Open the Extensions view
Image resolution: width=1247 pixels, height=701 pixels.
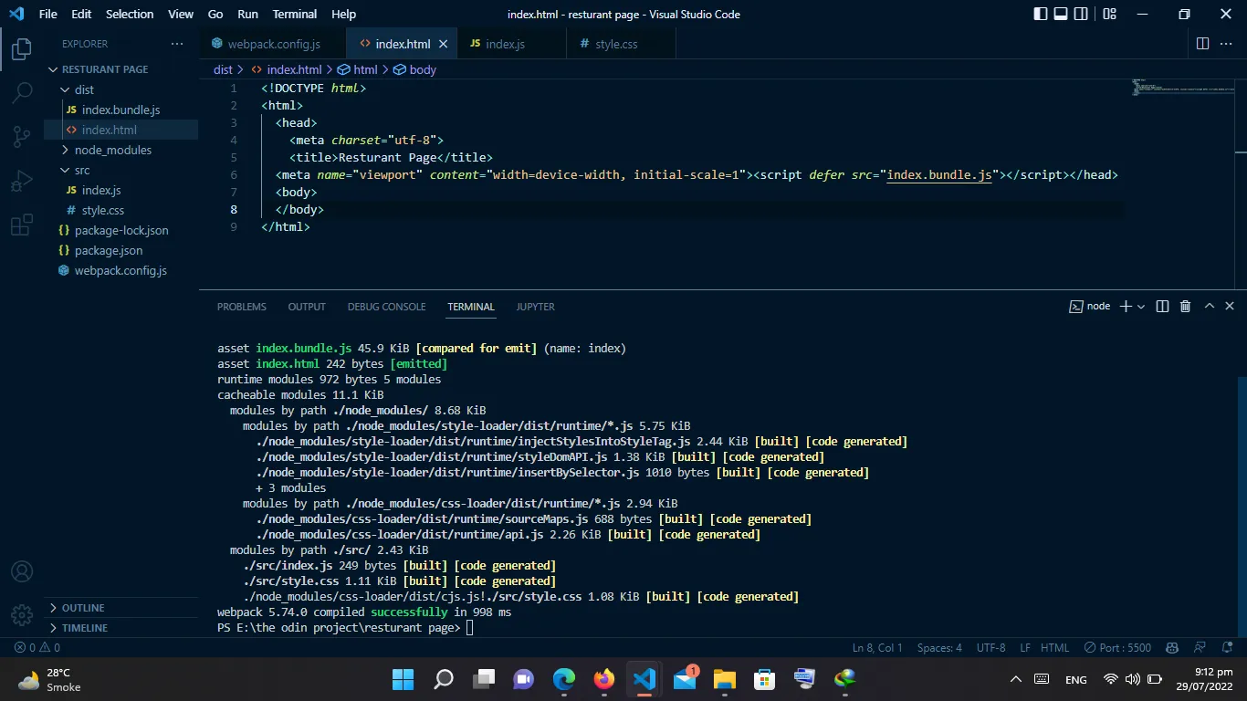(22, 225)
